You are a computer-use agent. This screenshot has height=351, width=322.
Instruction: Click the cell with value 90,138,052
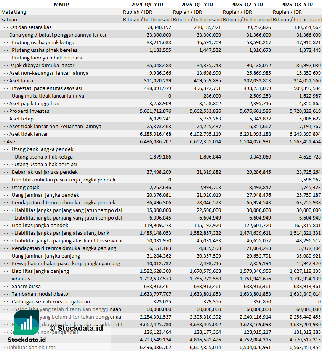pos(259,66)
